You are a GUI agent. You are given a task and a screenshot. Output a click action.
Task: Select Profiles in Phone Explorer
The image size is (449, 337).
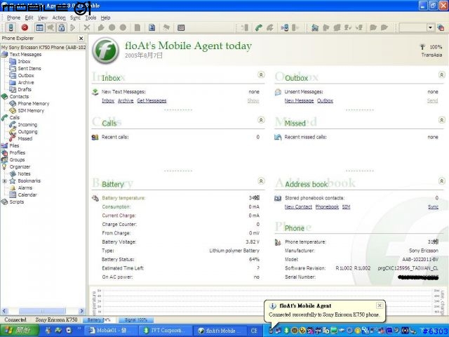[x=17, y=153]
